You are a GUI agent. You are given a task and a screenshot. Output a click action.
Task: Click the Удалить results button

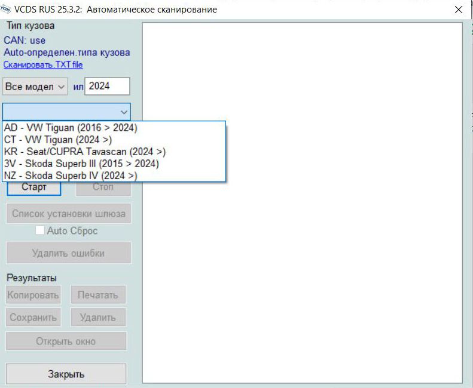[x=98, y=317]
